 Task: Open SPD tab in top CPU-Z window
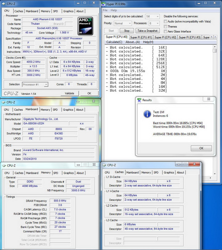click(55, 11)
